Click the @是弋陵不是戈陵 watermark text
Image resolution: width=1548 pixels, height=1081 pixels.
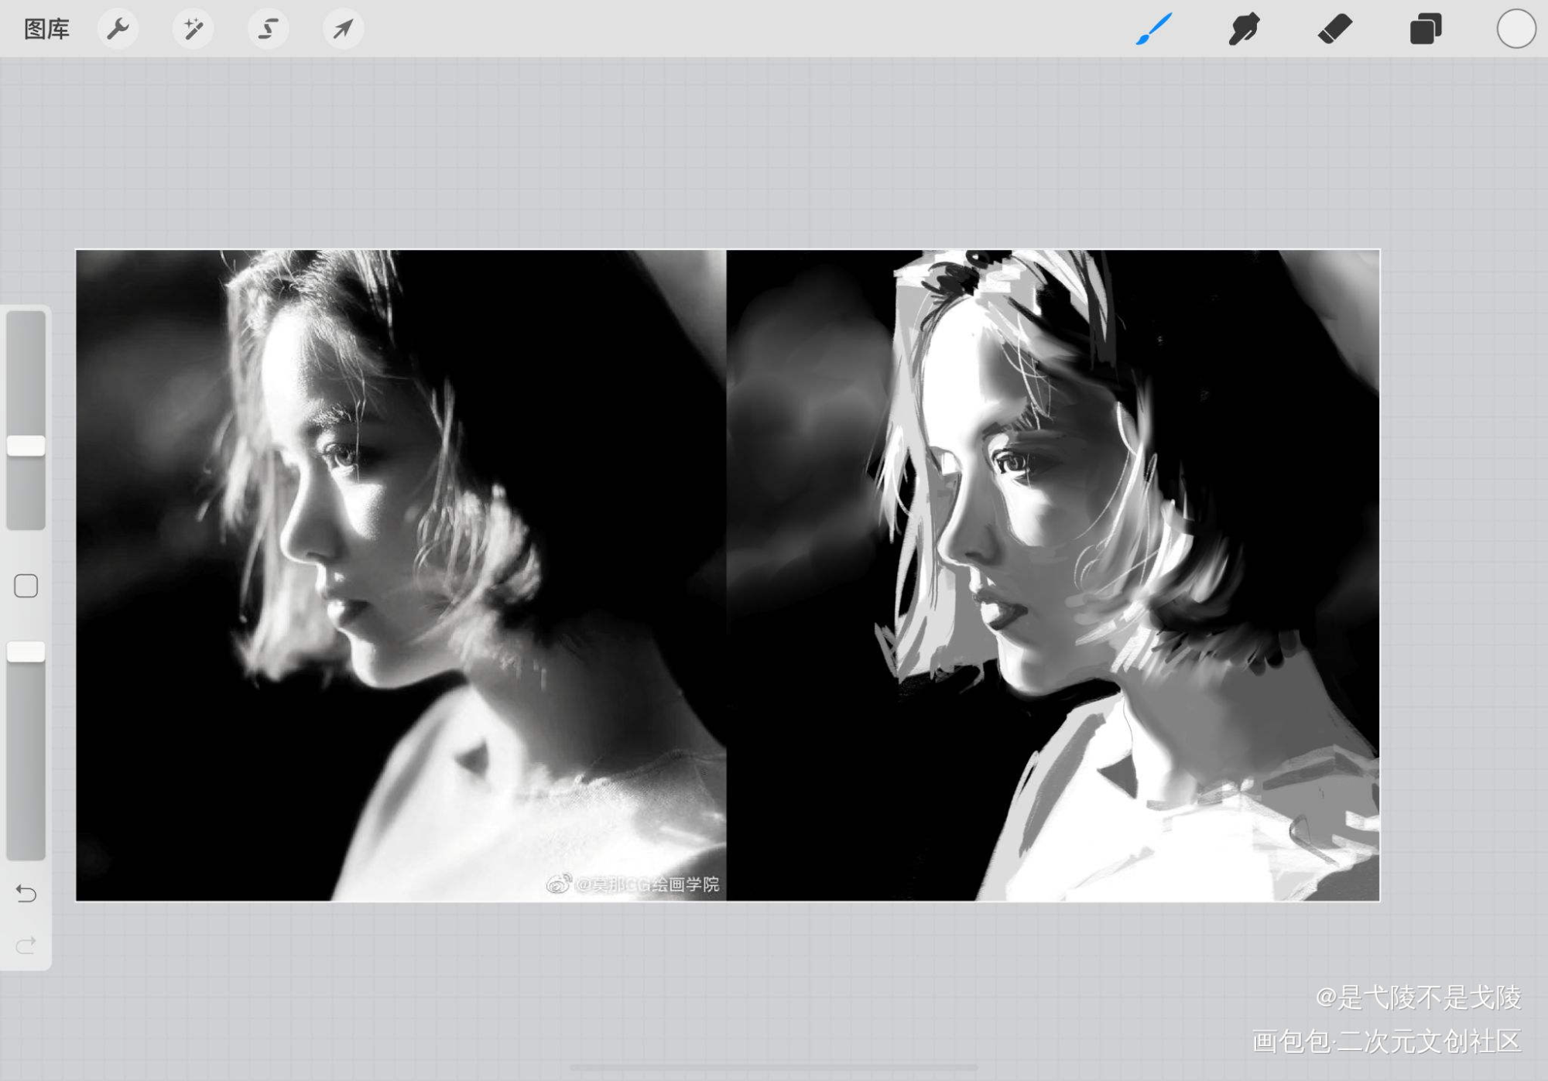click(x=1418, y=997)
